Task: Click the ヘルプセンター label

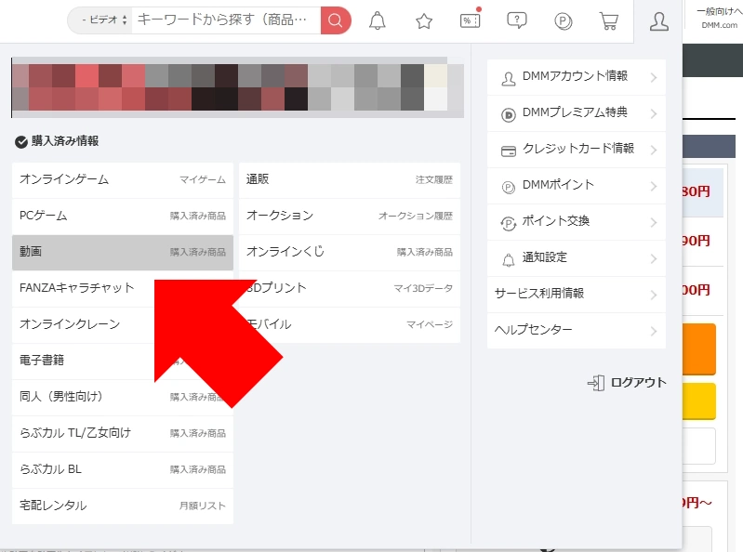Action: [533, 330]
